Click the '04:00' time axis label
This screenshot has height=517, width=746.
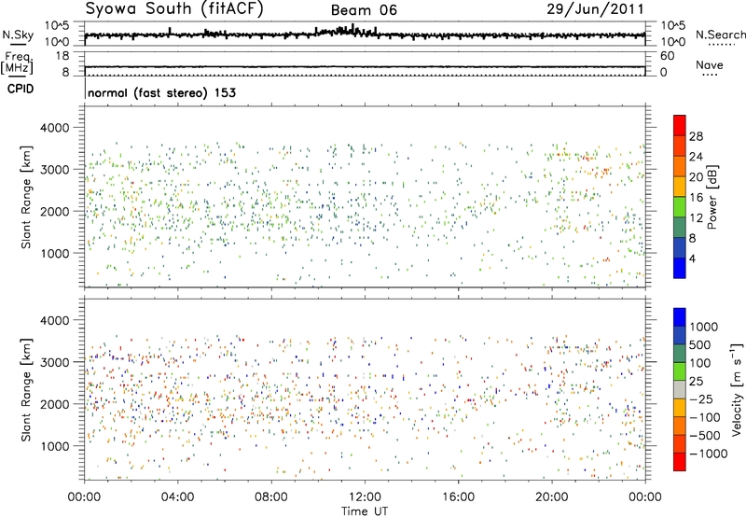pyautogui.click(x=177, y=497)
